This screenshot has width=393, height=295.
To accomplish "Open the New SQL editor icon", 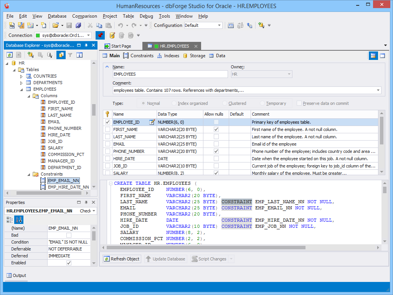I will click(12, 26).
